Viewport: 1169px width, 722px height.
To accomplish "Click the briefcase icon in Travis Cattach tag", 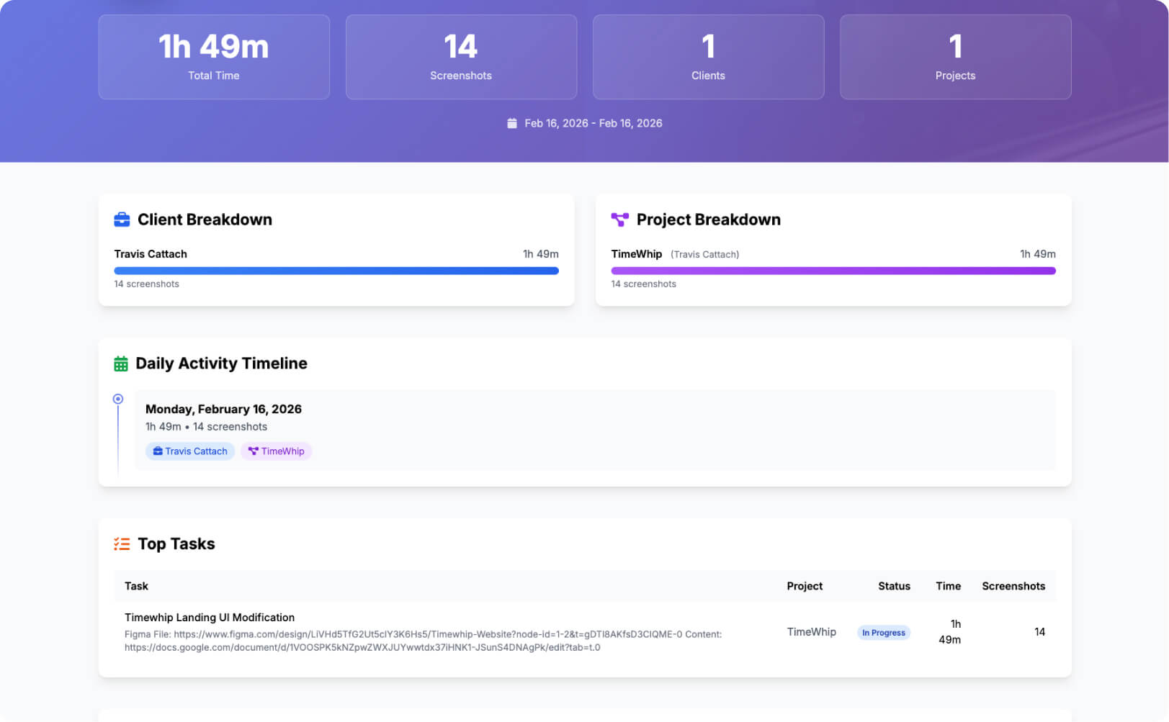I will click(x=158, y=451).
